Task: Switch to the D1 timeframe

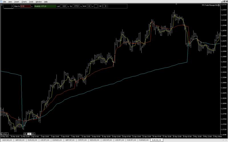Action: pyautogui.click(x=33, y=134)
